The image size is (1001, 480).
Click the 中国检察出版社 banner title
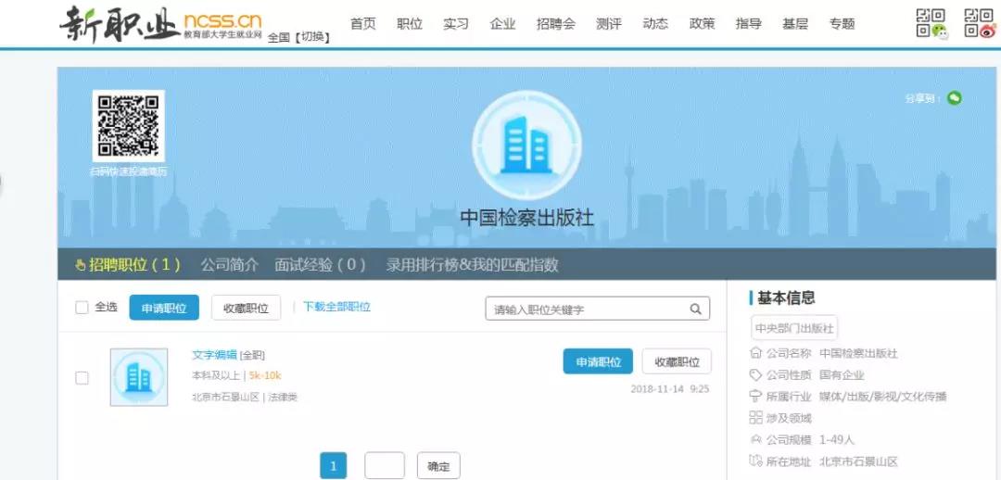[x=526, y=219]
